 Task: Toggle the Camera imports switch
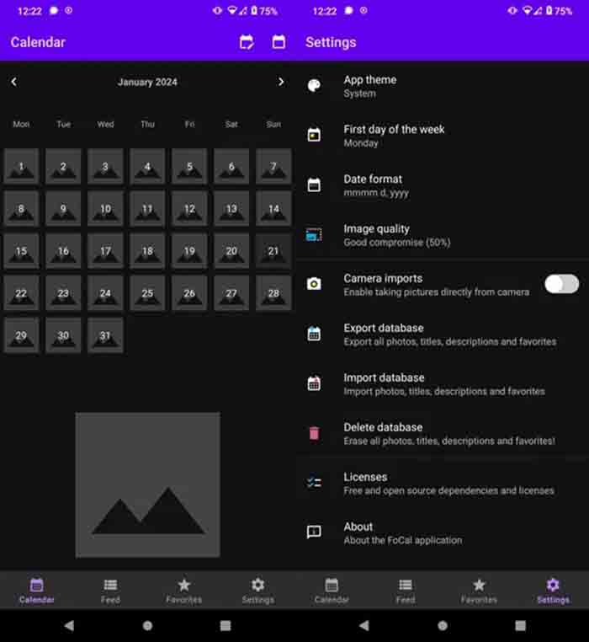[561, 284]
